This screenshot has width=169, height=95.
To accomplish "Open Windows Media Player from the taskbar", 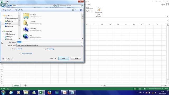I will click(x=18, y=93).
